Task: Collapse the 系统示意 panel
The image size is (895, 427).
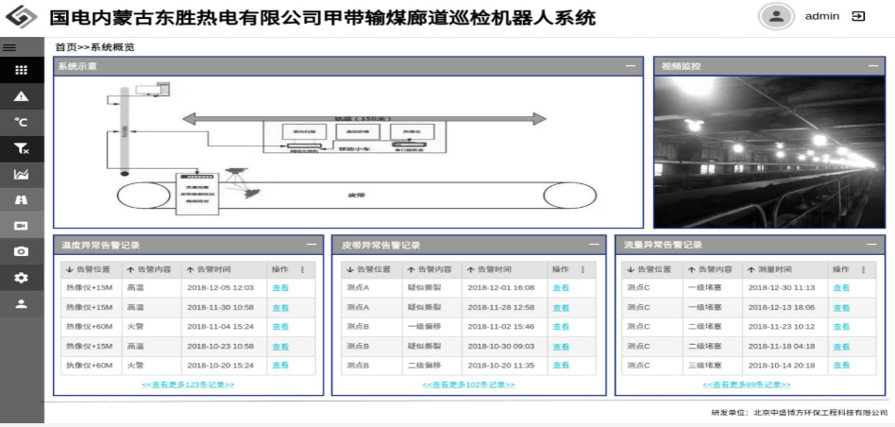Action: (x=631, y=66)
